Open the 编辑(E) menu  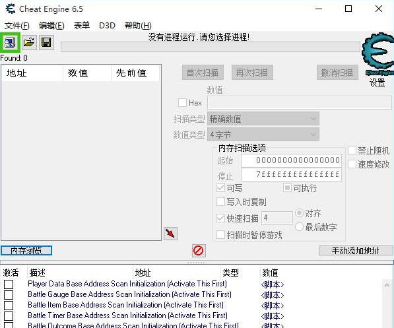[51, 25]
